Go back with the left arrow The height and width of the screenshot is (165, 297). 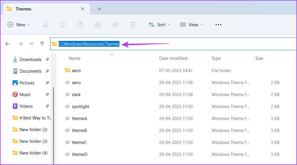click(8, 44)
